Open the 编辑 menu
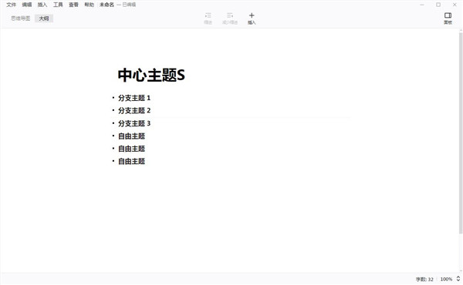The width and height of the screenshot is (463, 285). click(27, 5)
